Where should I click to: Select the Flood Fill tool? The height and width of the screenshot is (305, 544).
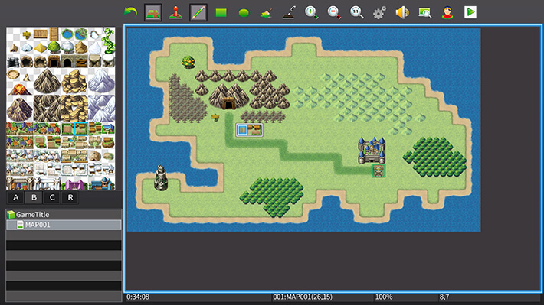266,13
